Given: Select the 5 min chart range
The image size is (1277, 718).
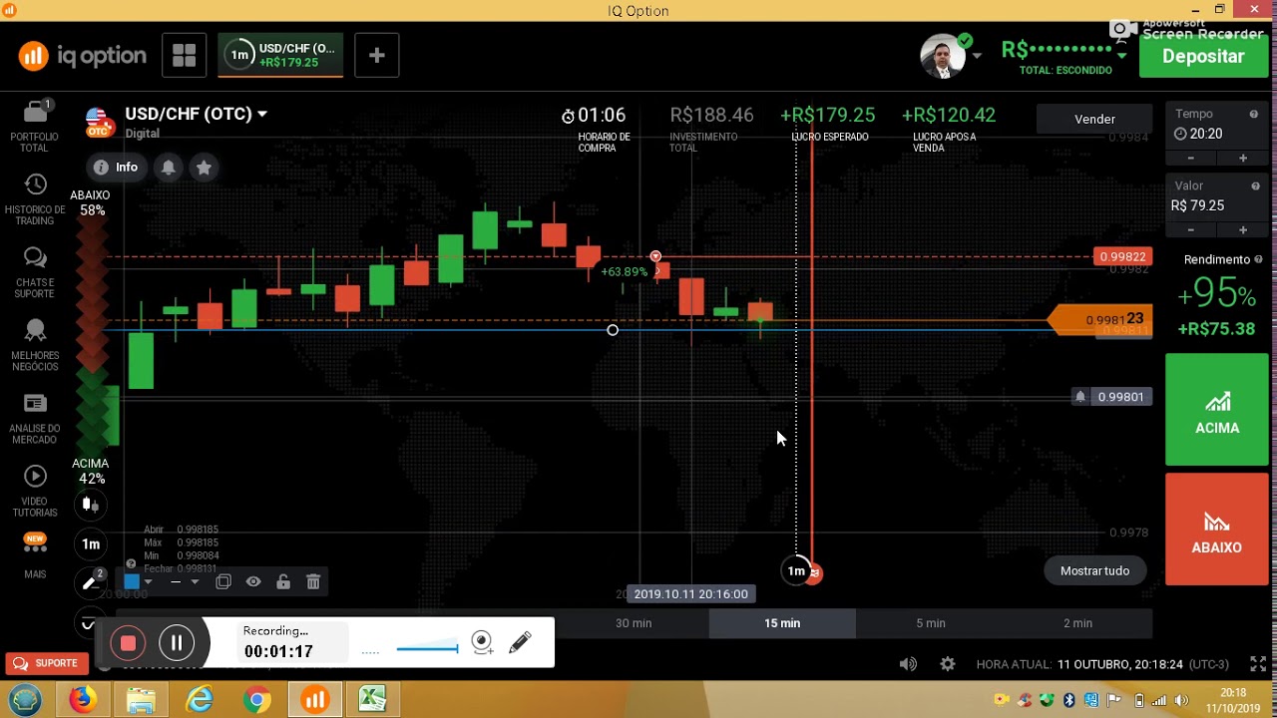Looking at the screenshot, I should pyautogui.click(x=931, y=623).
